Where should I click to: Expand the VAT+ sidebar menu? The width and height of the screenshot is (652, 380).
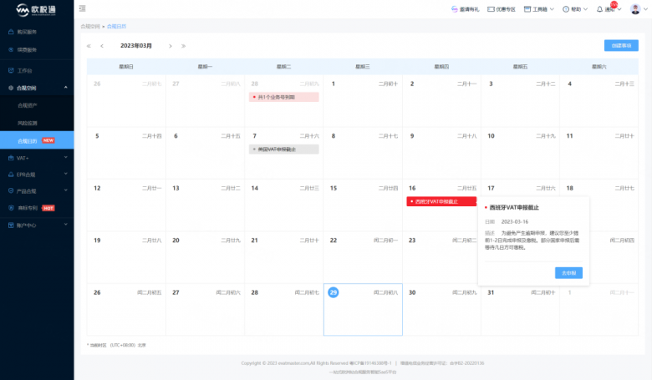tap(37, 158)
